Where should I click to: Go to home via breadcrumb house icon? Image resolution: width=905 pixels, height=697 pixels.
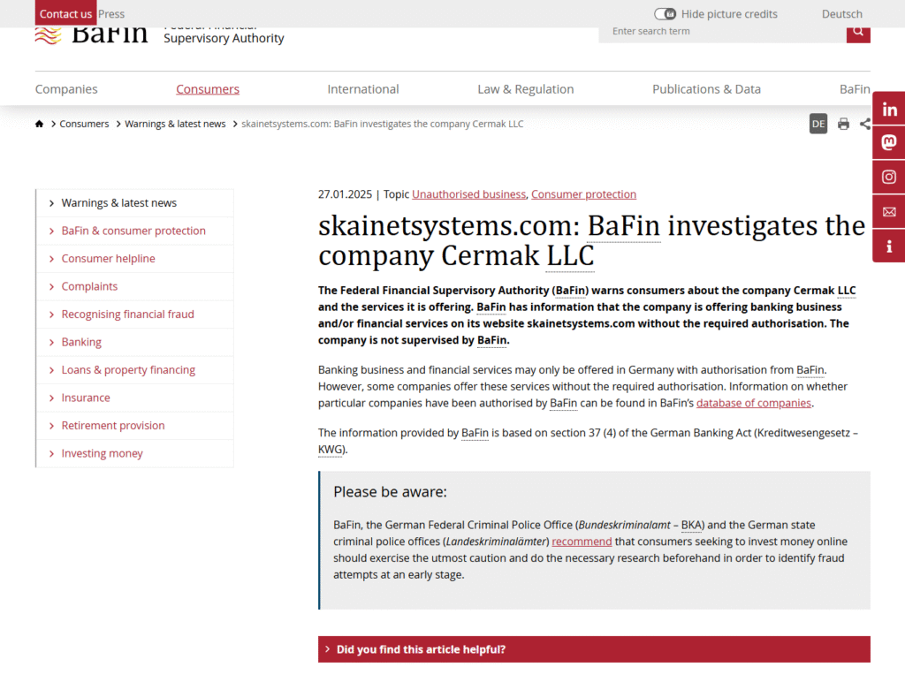point(40,125)
